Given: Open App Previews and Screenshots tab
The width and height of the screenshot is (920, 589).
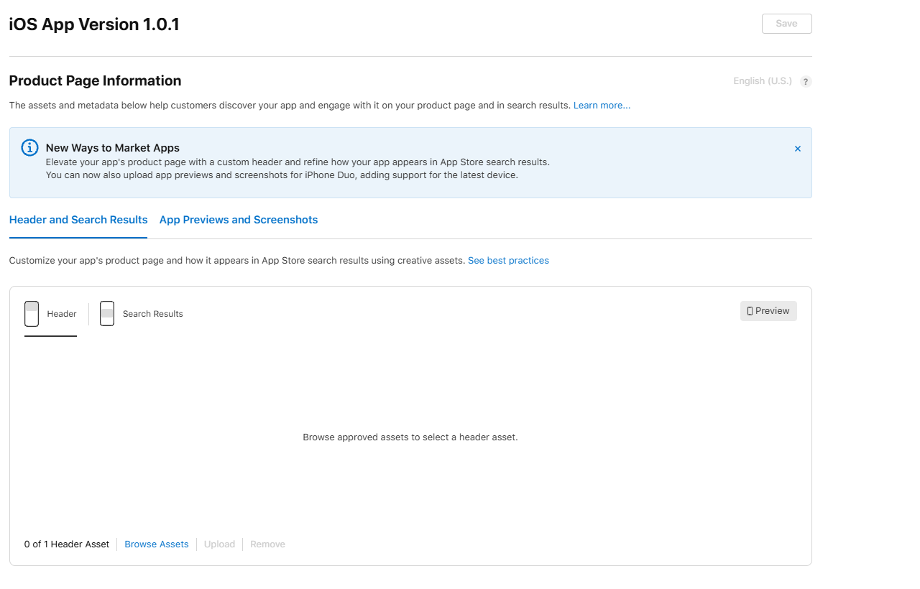Looking at the screenshot, I should 239,220.
